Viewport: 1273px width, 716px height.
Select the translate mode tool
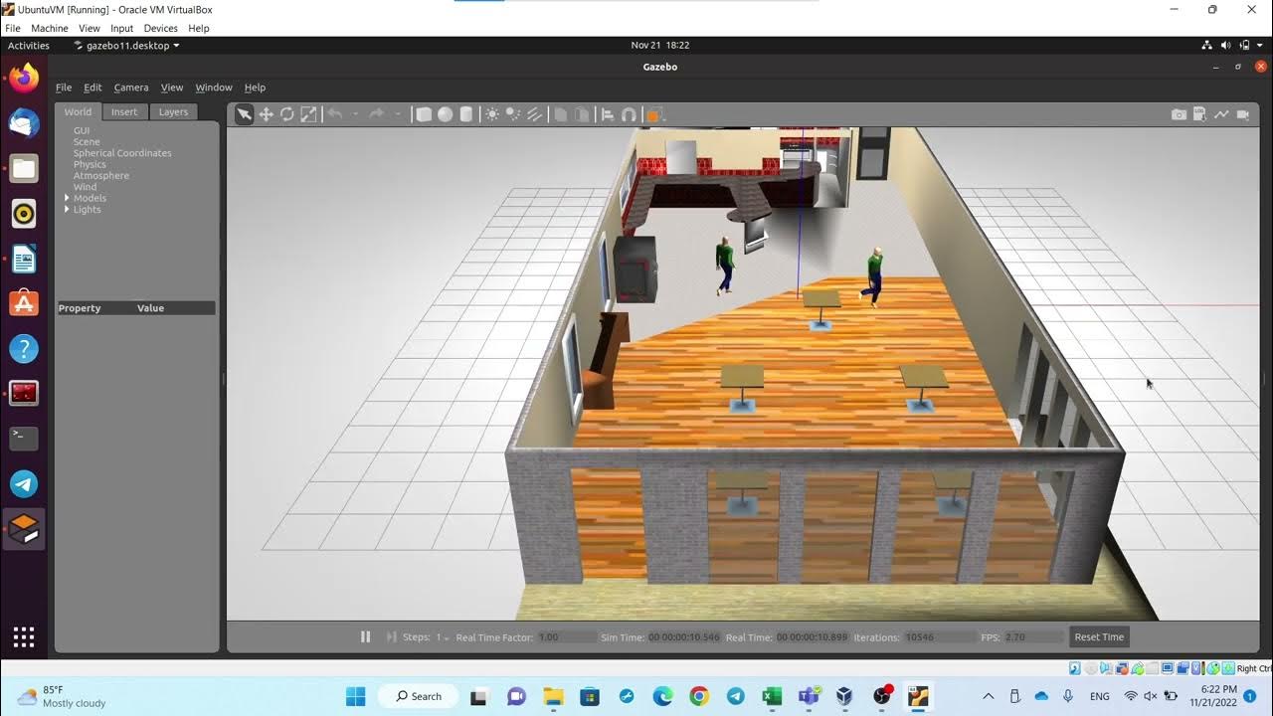pos(266,114)
